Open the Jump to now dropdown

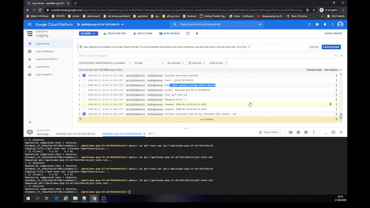(218, 63)
